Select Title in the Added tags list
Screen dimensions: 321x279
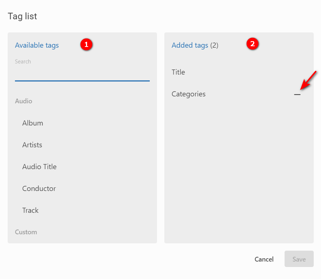point(179,72)
